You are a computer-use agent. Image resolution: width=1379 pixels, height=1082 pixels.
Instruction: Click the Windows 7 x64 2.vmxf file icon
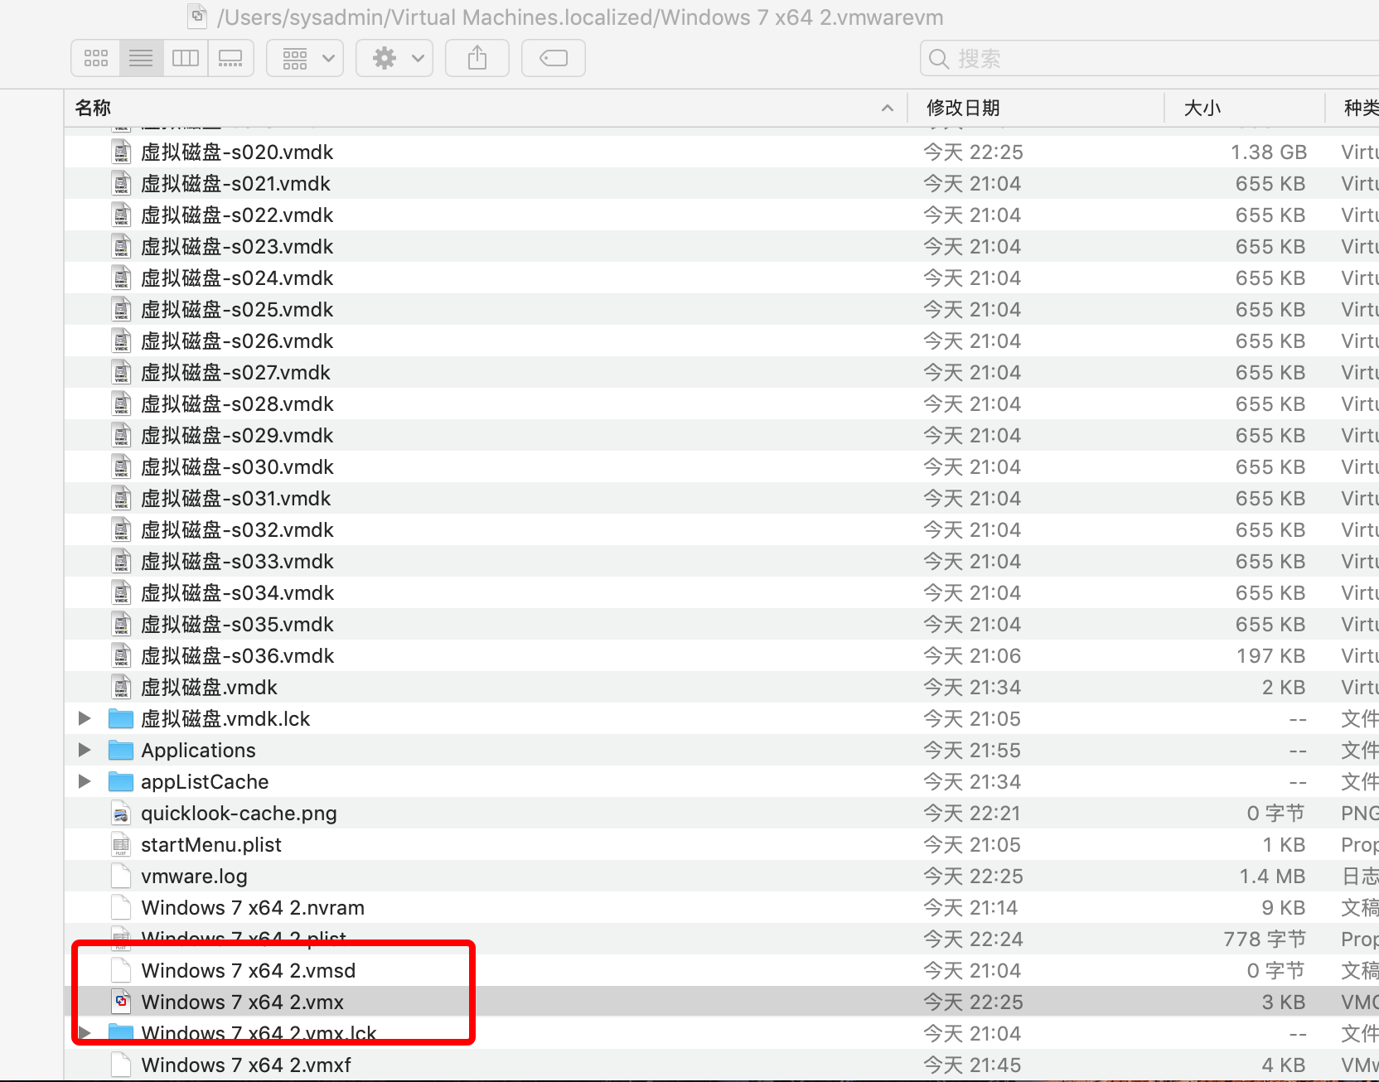pos(121,1065)
